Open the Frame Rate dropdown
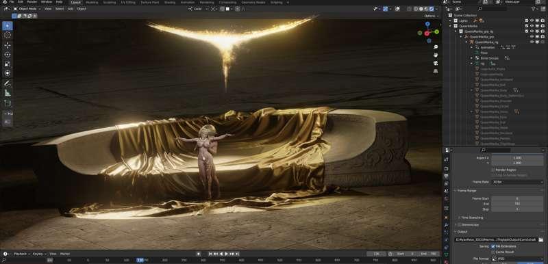The width and height of the screenshot is (548, 264). 517,182
